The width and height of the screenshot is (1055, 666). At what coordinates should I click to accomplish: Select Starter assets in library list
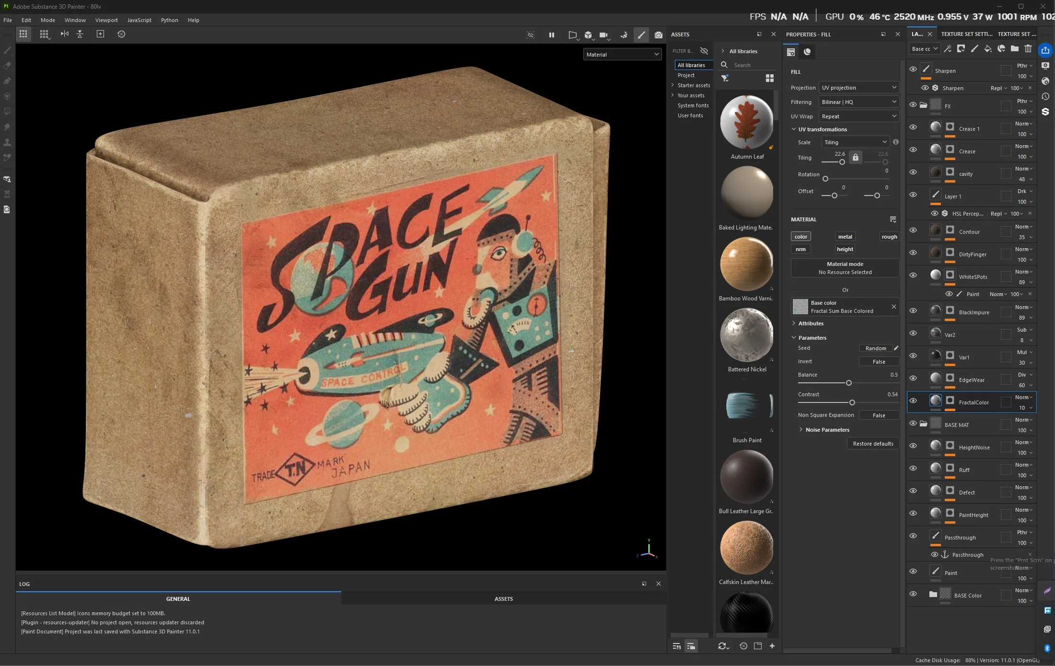(x=694, y=85)
